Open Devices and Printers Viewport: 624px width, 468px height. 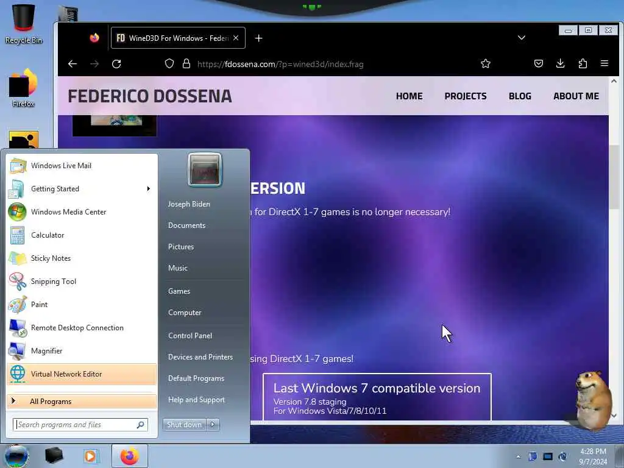200,357
